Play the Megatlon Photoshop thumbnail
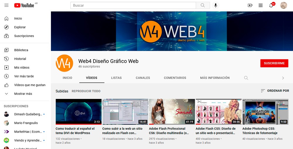293x149 pixels. click(x=265, y=112)
